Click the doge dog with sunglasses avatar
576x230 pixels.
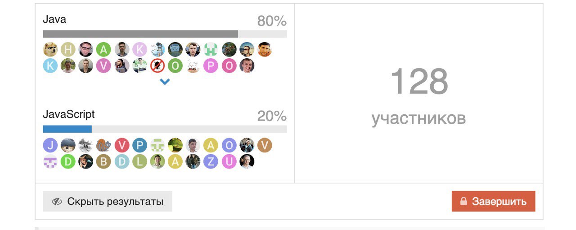pyautogui.click(x=50, y=49)
